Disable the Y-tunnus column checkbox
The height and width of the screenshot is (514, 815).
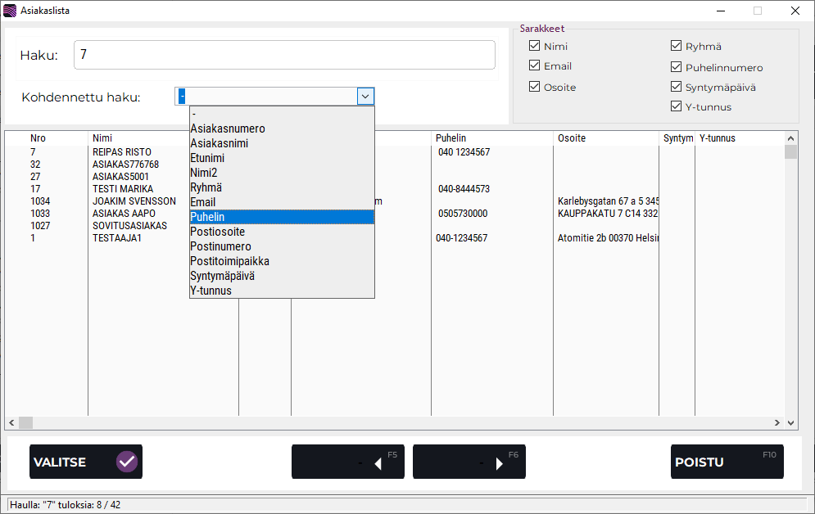click(x=677, y=106)
